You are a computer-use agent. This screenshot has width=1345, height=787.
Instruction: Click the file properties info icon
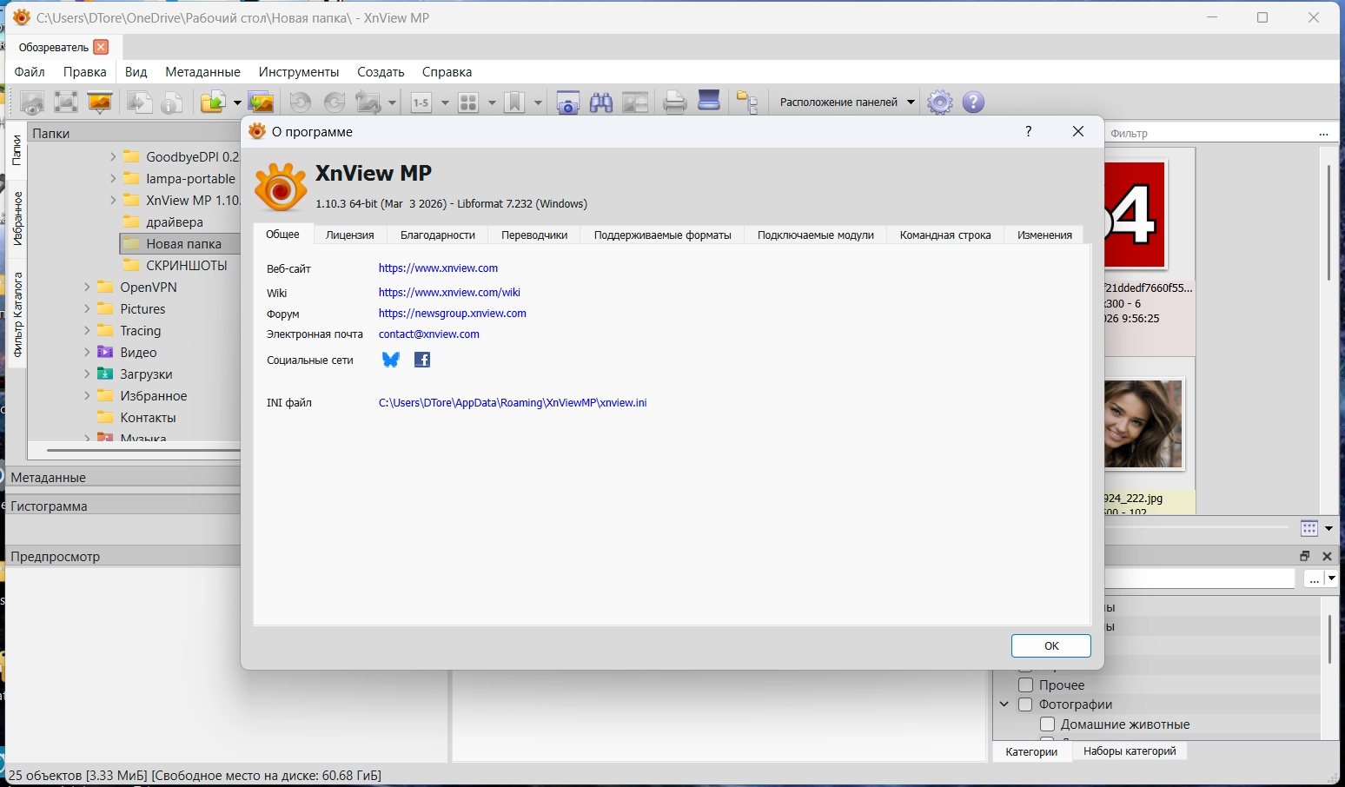(172, 103)
